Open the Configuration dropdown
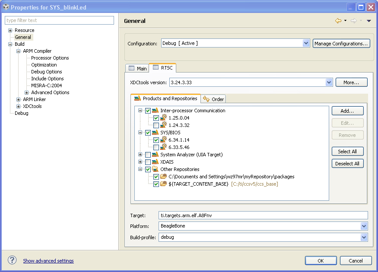This screenshot has width=378, height=272. coord(306,43)
